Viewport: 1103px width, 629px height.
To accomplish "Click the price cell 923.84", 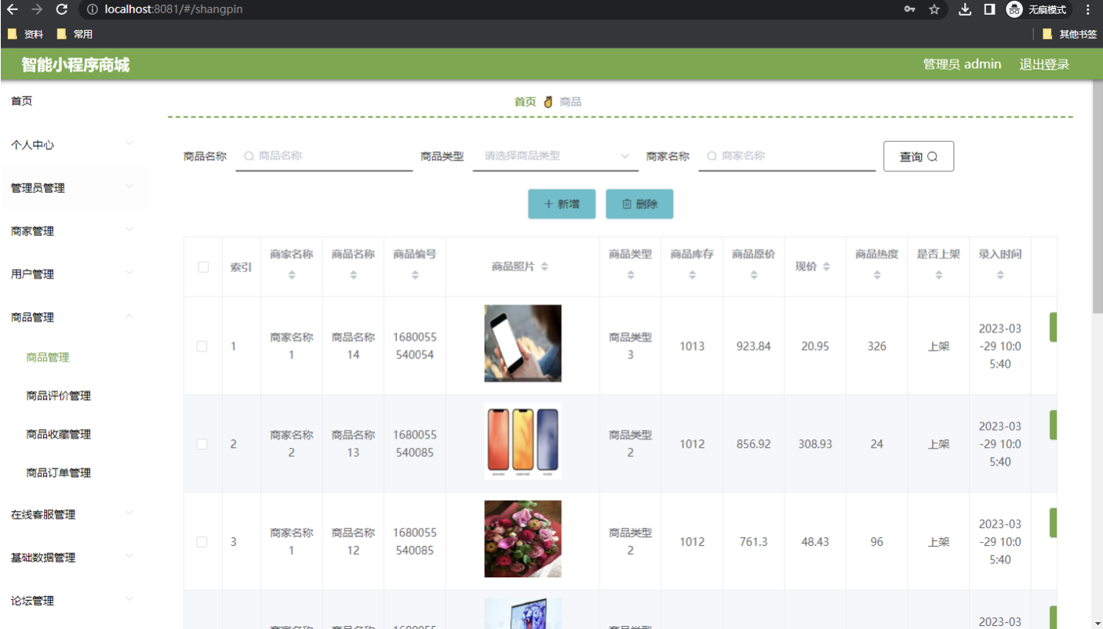I will pos(754,346).
